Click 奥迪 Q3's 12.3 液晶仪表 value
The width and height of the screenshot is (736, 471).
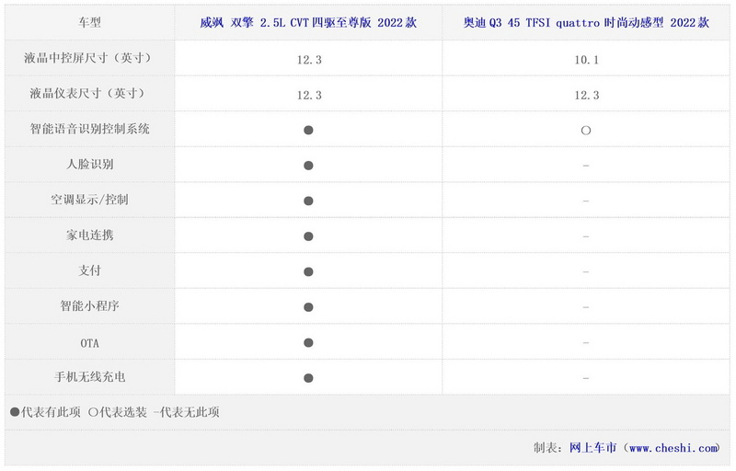pyautogui.click(x=586, y=96)
